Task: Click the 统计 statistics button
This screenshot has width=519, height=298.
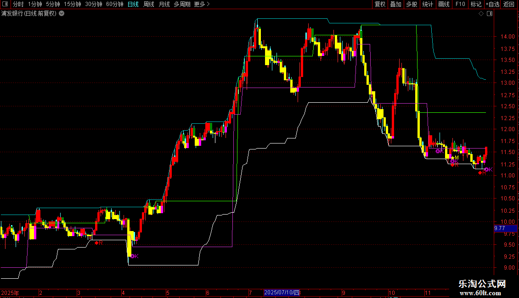Action: tap(428, 4)
